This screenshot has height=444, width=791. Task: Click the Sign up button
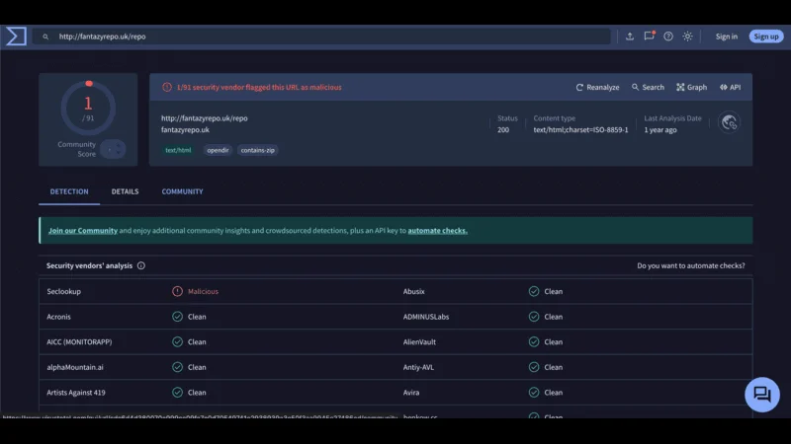point(766,37)
